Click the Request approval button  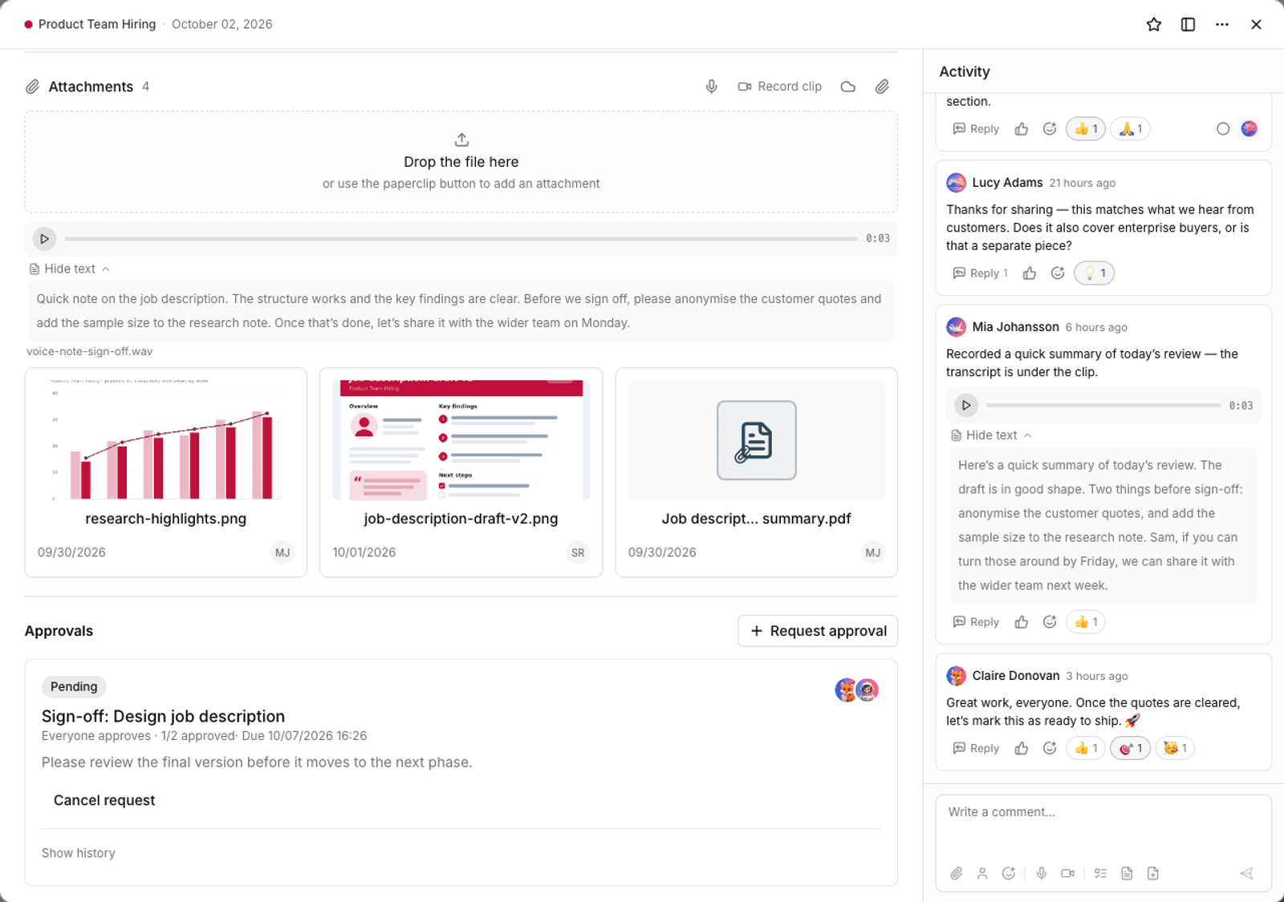pos(818,631)
